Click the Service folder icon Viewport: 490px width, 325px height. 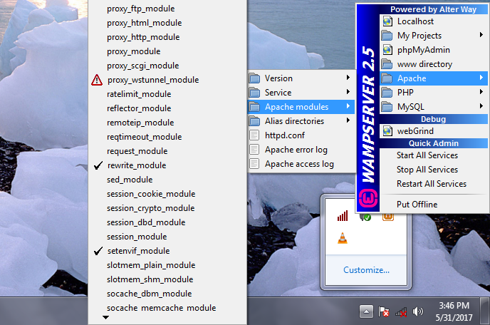254,93
